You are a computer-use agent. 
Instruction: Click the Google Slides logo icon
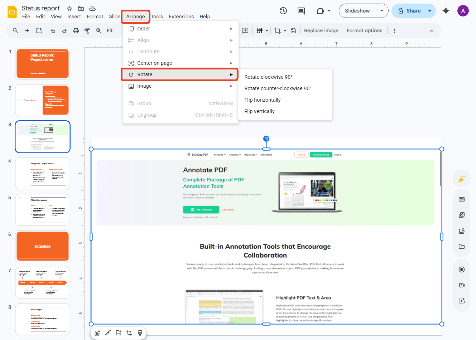click(x=12, y=12)
